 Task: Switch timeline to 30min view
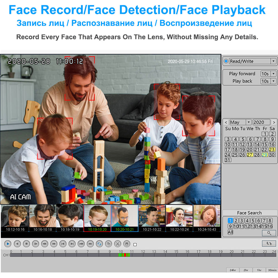click(x=272, y=270)
